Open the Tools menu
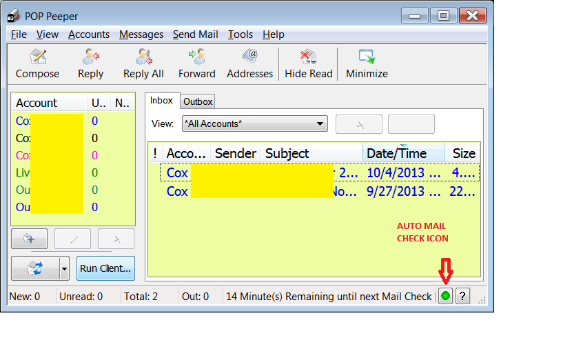The width and height of the screenshot is (572, 358). point(241,34)
